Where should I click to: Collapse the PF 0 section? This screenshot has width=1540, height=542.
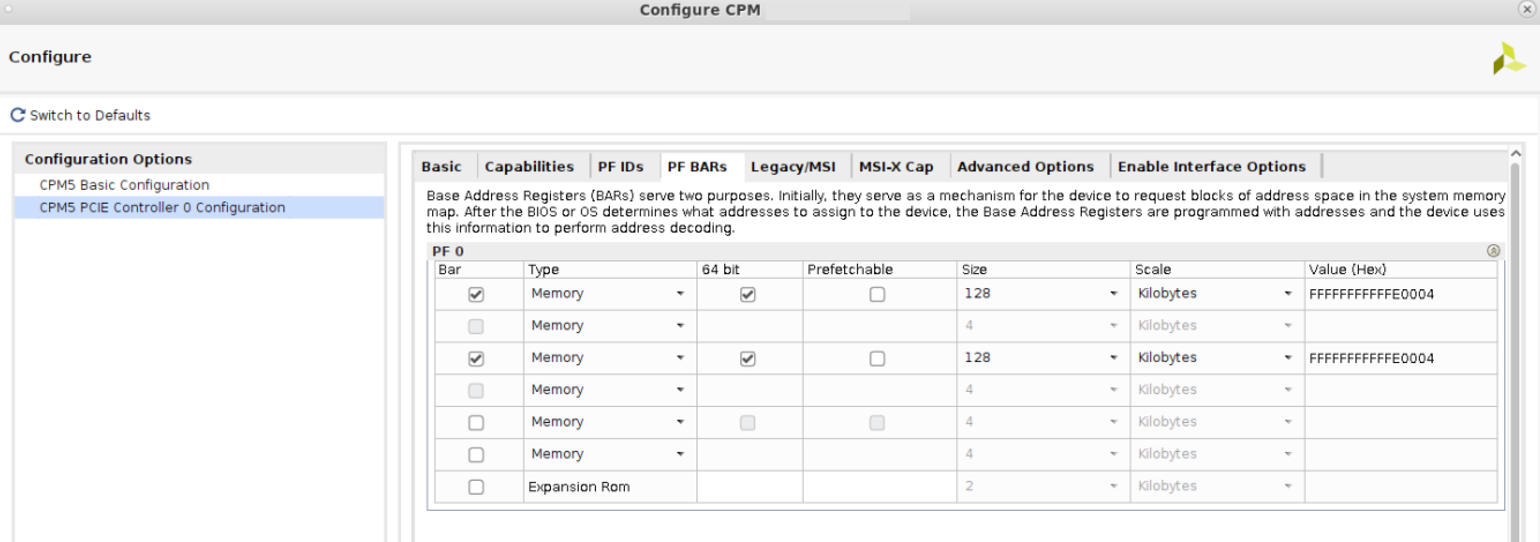point(1494,251)
